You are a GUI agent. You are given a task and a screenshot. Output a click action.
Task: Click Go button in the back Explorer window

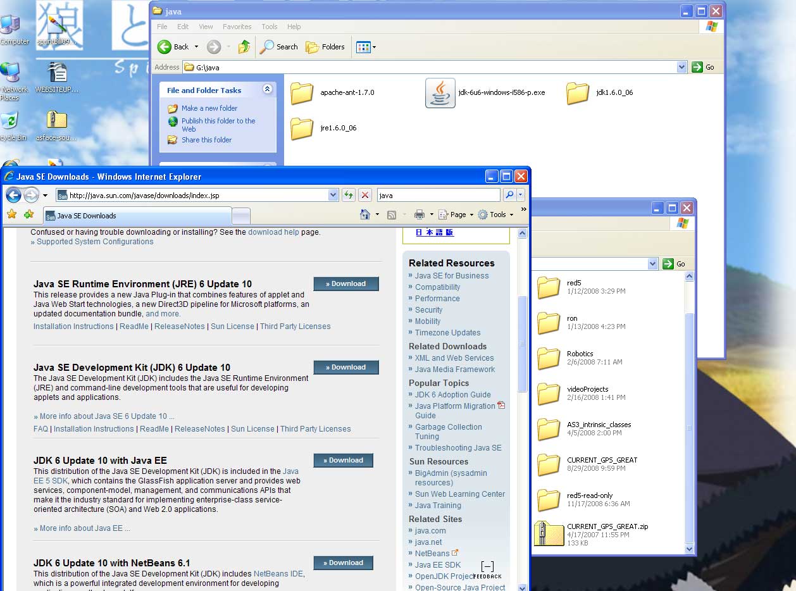[x=675, y=264]
